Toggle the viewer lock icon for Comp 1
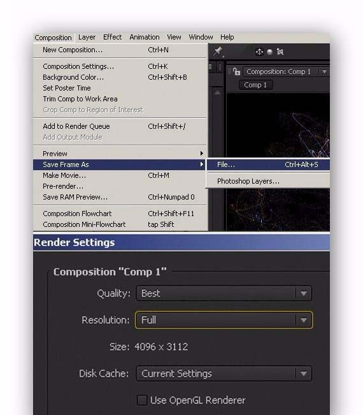The image size is (363, 415). [237, 71]
